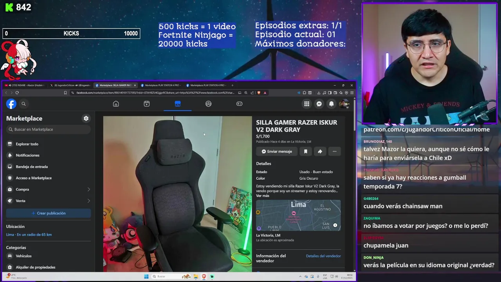Viewport: 501px width, 282px height.
Task: Open Notificaciones in Marketplace sidebar
Action: (49, 155)
